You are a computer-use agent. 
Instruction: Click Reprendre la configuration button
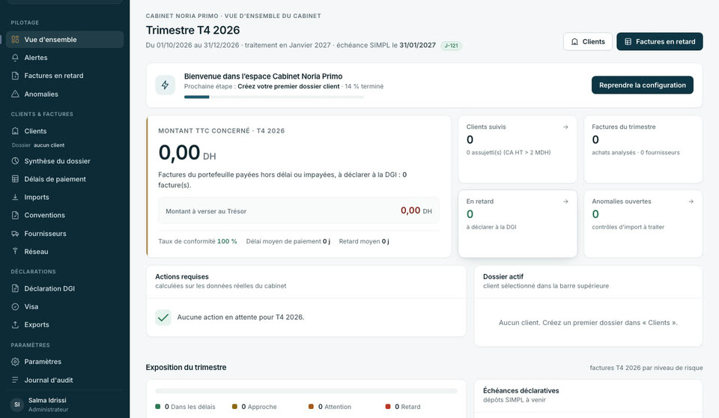pyautogui.click(x=643, y=85)
